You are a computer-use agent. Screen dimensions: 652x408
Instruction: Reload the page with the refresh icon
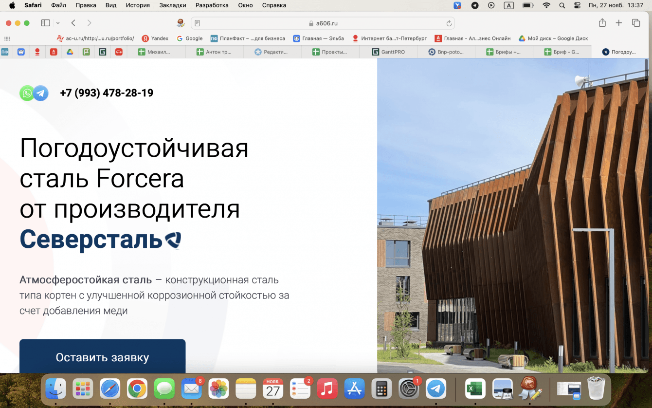point(449,23)
